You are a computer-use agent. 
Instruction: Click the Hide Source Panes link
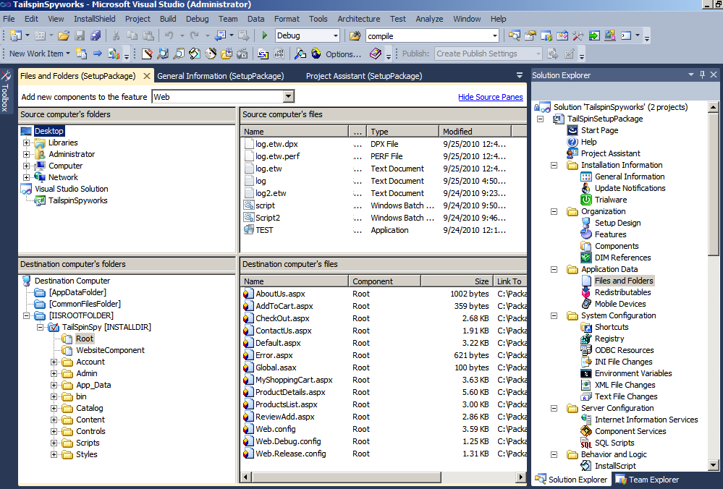pyautogui.click(x=490, y=97)
